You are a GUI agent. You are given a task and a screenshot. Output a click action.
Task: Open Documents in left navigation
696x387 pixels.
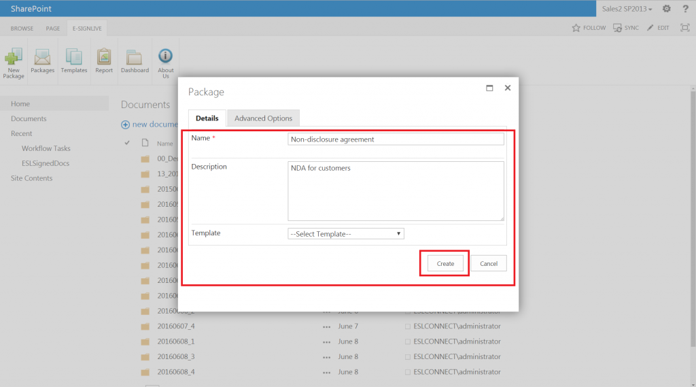pos(29,118)
